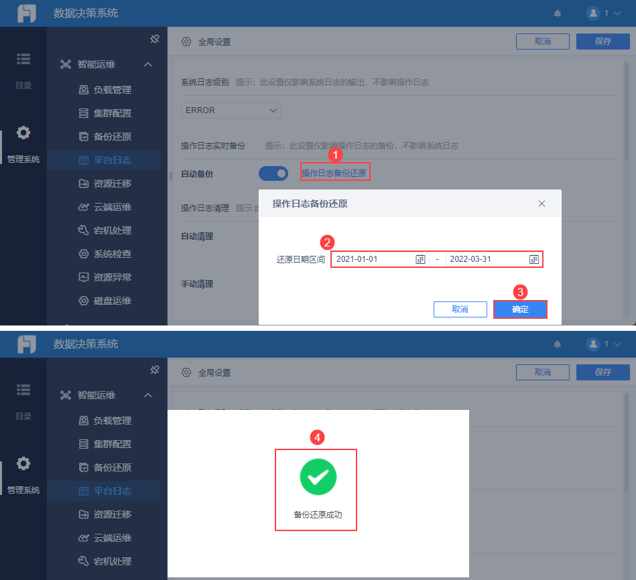Open 宕机处理 in the lower sidebar
Image resolution: width=636 pixels, height=580 pixels.
[x=105, y=561]
